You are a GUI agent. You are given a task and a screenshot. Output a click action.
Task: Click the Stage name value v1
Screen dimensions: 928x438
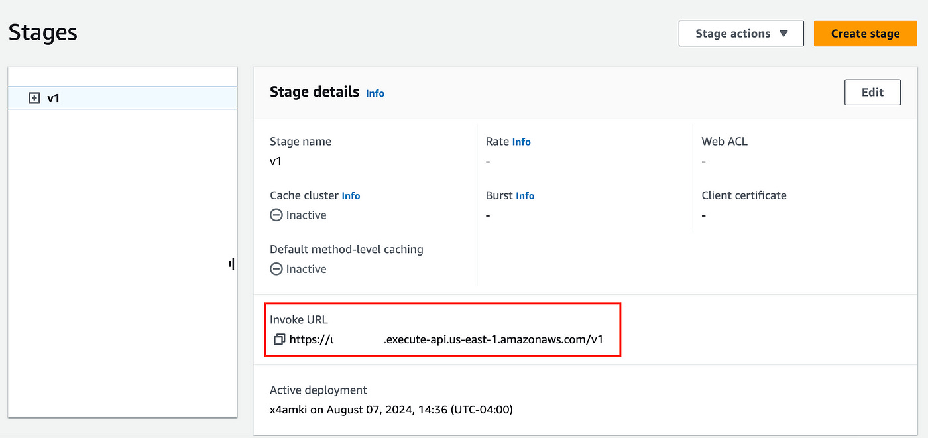[276, 161]
